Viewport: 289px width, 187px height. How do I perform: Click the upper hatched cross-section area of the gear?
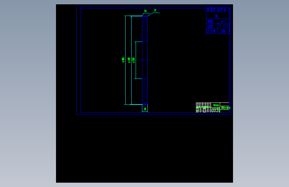pyautogui.click(x=145, y=29)
